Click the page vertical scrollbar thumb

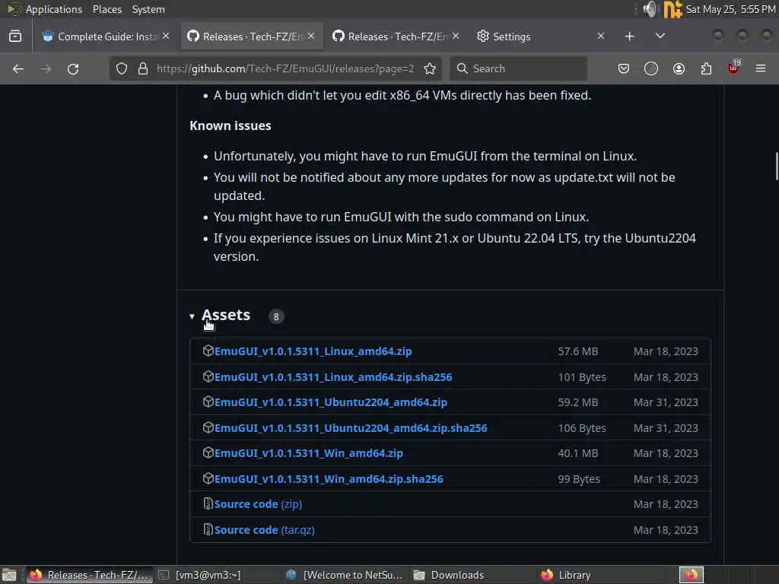pyautogui.click(x=776, y=167)
